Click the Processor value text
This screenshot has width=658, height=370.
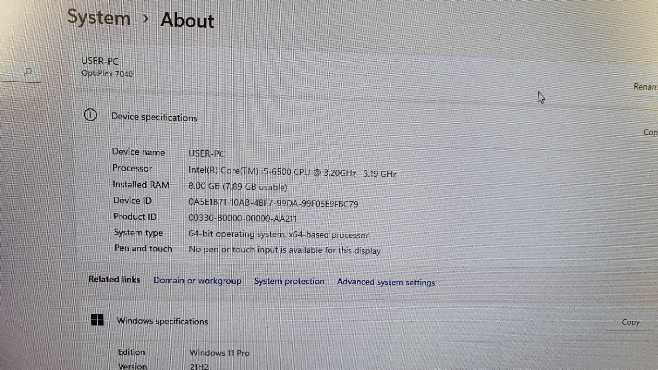point(292,172)
